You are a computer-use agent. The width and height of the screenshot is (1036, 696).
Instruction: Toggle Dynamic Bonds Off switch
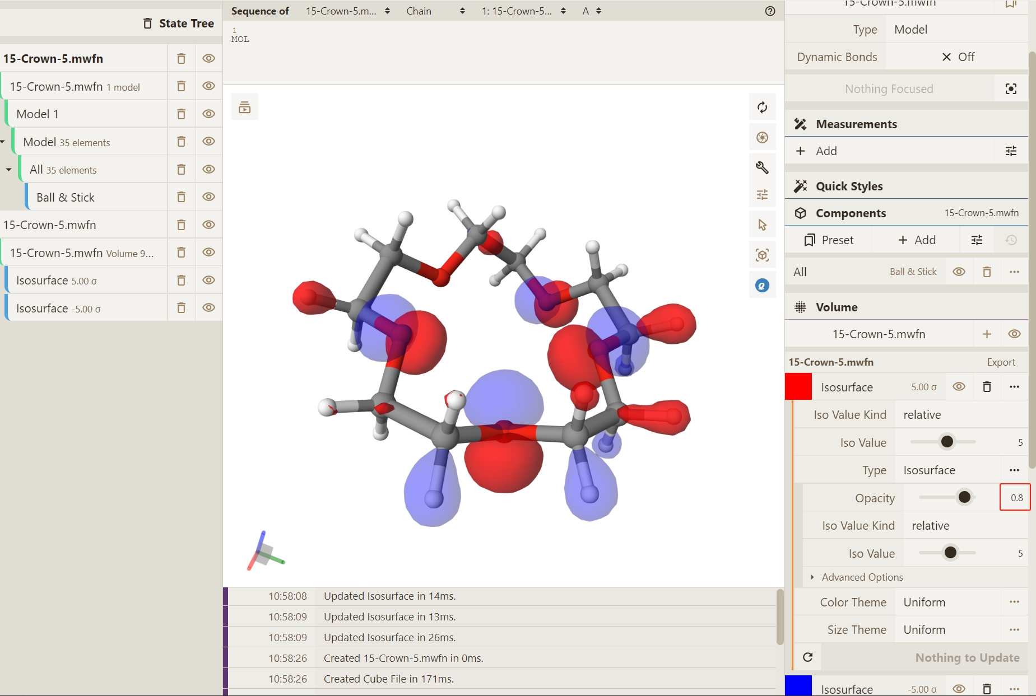pyautogui.click(x=958, y=57)
